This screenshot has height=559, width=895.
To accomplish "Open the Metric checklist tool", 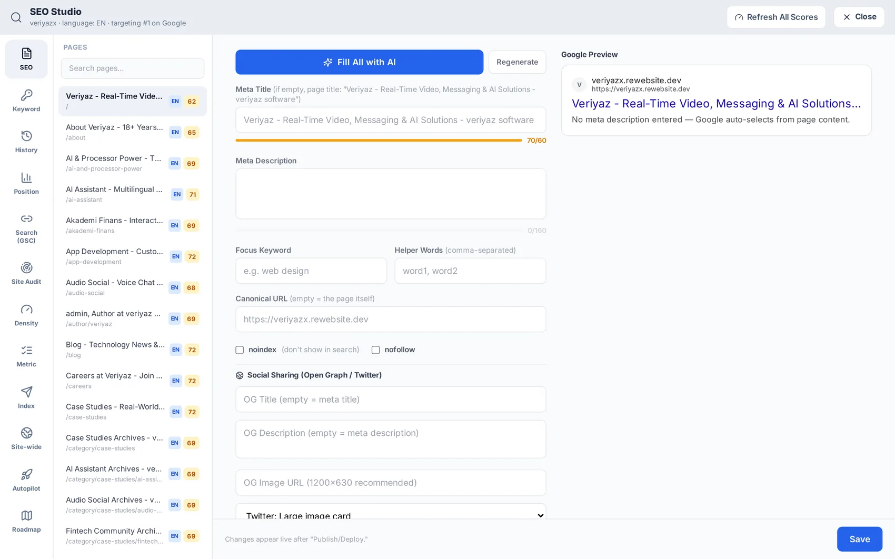I will click(x=26, y=356).
